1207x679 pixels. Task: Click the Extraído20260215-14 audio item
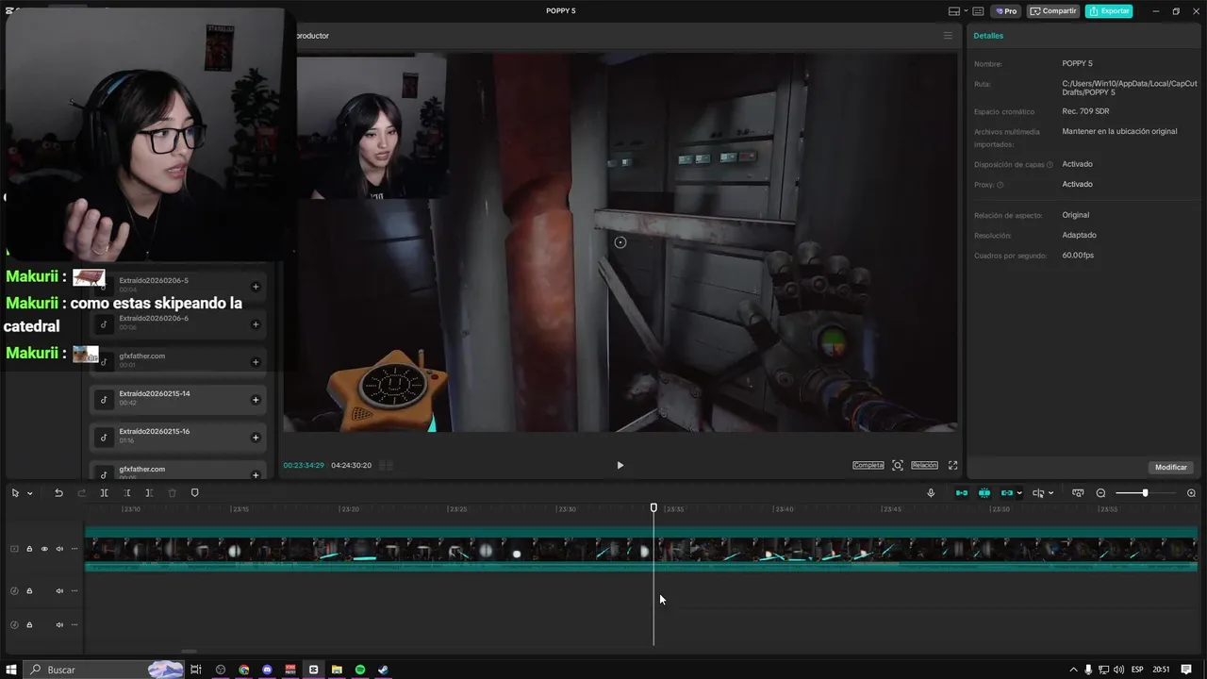pos(178,400)
